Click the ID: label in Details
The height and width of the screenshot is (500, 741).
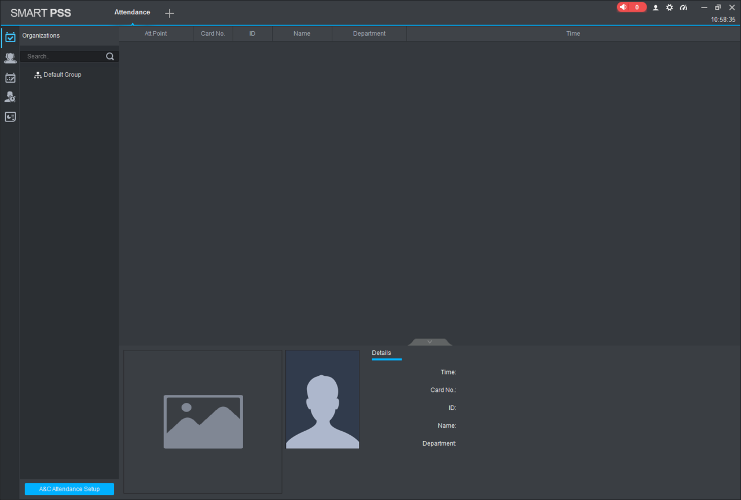point(453,408)
